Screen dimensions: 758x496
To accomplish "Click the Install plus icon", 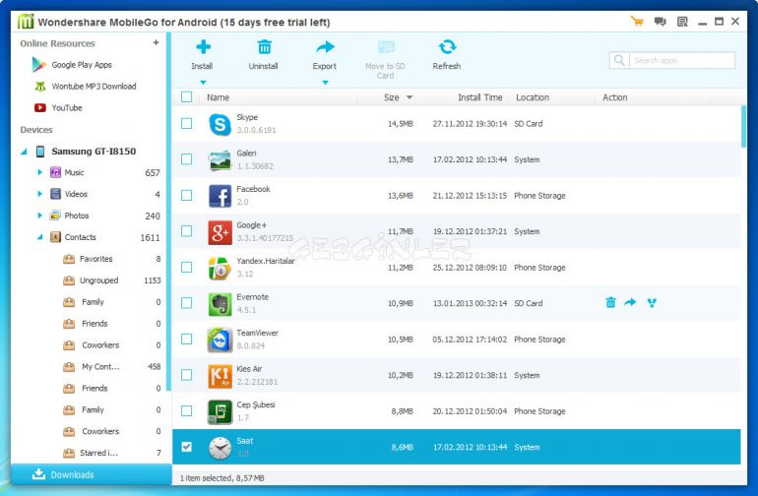I will [203, 47].
